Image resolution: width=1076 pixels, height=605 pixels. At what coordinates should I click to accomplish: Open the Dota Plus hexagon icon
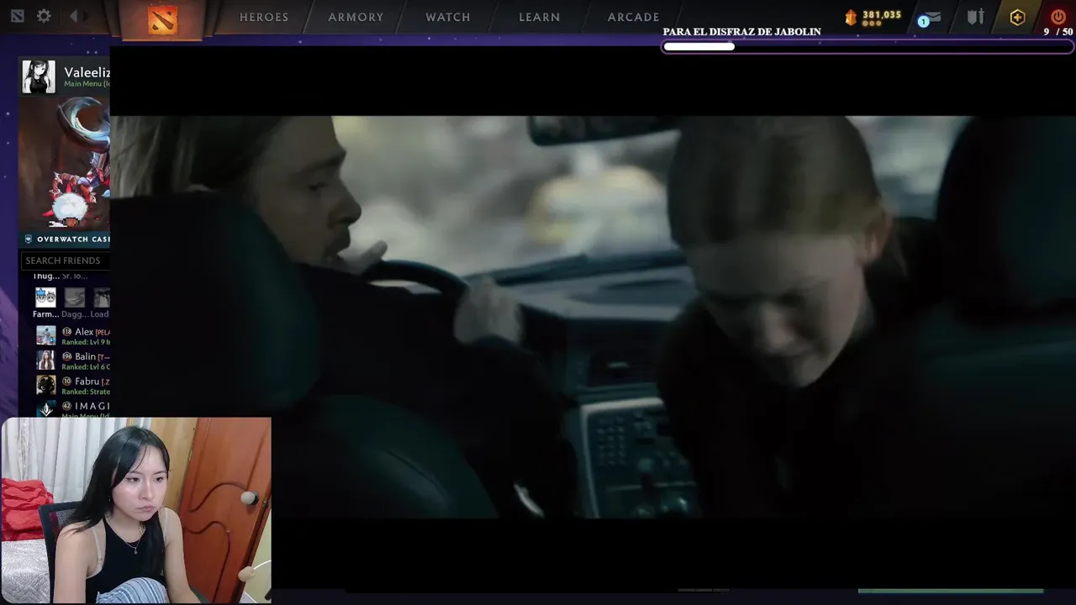click(x=1017, y=18)
